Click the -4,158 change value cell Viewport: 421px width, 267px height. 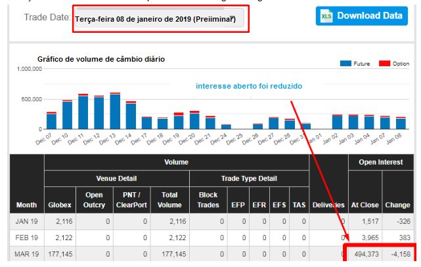[396, 254]
